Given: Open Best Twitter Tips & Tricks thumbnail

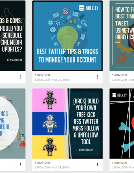Looking at the screenshot, I should [x=67, y=36].
